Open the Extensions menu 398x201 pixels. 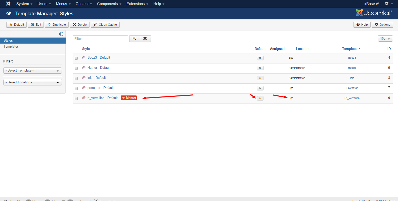coord(137,4)
